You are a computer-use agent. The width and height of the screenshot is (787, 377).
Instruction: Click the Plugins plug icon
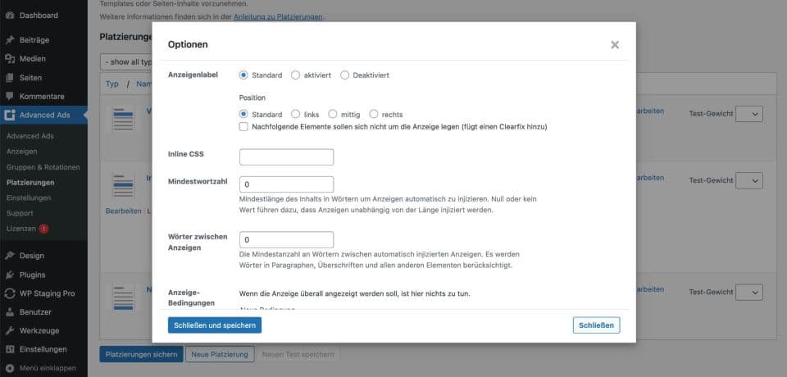coord(10,275)
